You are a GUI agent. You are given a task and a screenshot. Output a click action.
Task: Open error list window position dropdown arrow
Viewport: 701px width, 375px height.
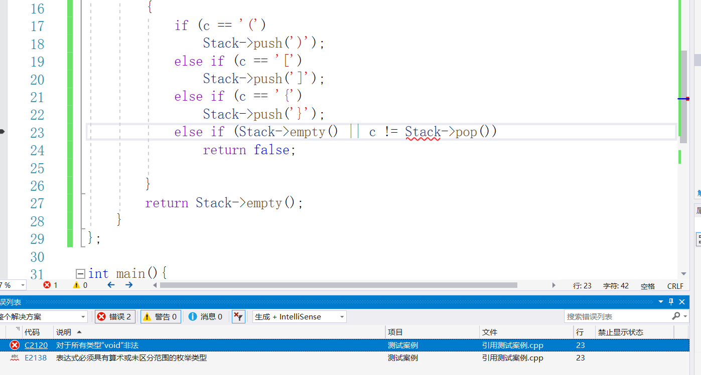tap(661, 302)
